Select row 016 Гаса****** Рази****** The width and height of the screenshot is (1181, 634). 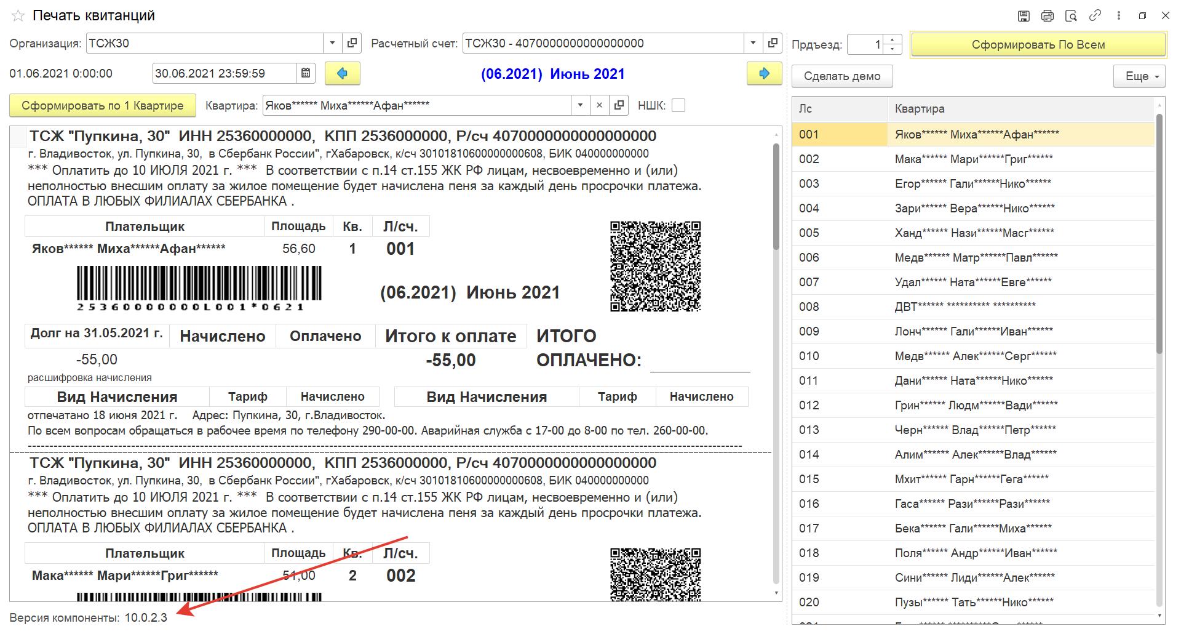[x=973, y=504]
